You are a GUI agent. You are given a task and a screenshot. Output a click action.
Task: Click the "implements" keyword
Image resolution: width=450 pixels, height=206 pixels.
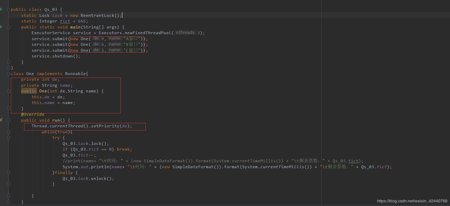pyautogui.click(x=49, y=74)
